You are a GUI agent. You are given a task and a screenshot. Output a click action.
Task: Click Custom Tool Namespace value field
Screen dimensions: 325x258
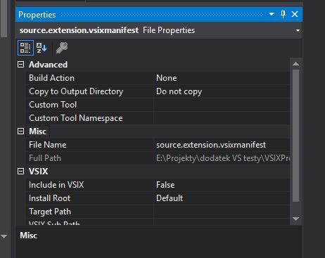(x=222, y=118)
